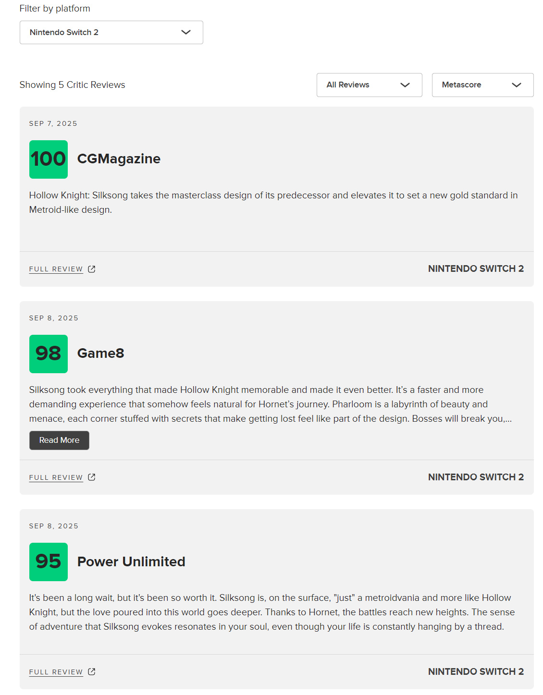
Task: Click the CGMagazine publication name
Action: pyautogui.click(x=119, y=159)
